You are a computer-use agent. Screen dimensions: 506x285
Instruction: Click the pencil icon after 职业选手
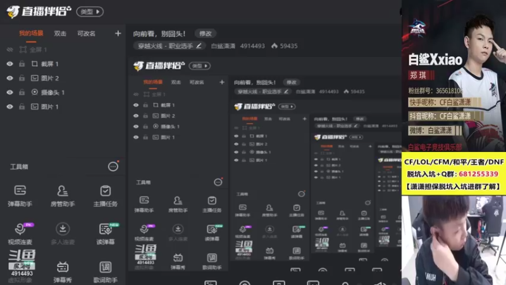pos(199,46)
